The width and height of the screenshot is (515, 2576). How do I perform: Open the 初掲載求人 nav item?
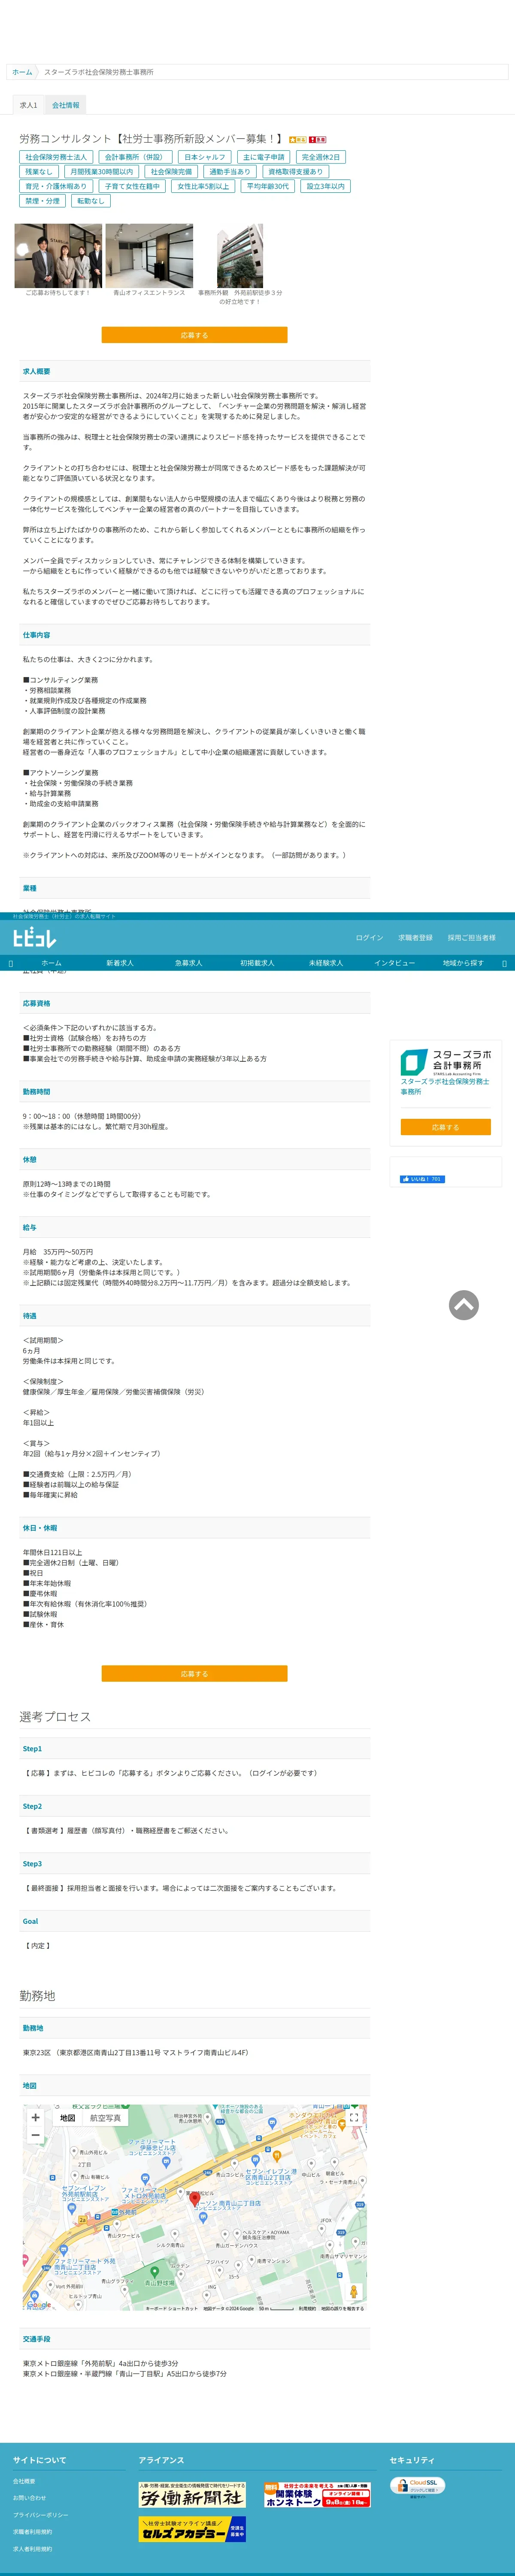click(257, 963)
